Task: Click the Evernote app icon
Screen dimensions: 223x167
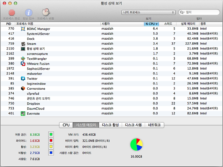Action: click(x=23, y=113)
